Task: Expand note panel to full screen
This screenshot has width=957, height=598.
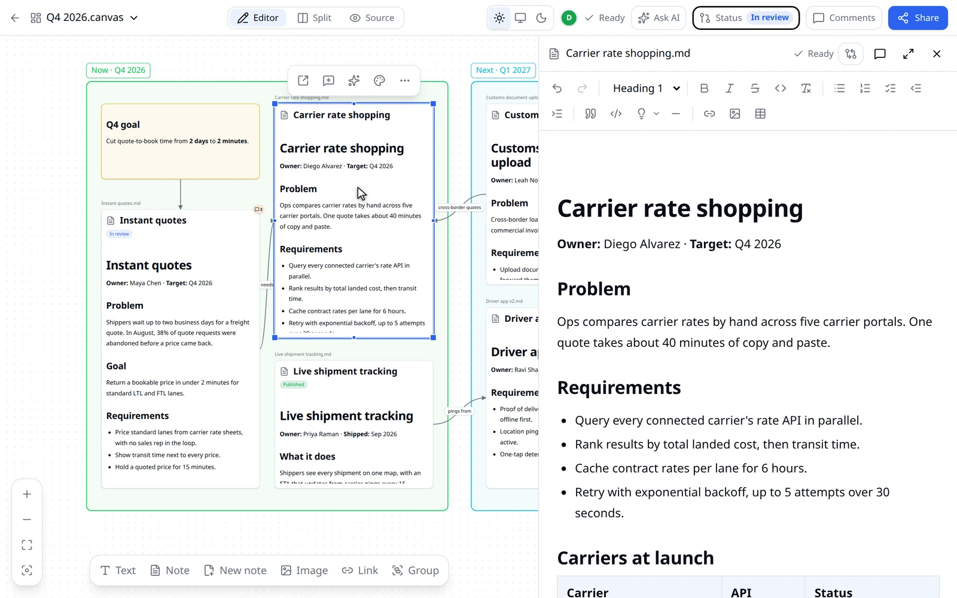Action: [x=908, y=54]
